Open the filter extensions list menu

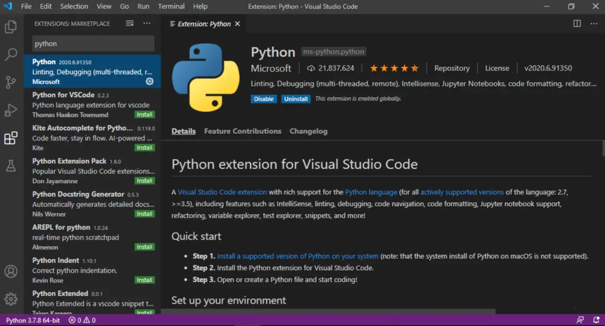[x=130, y=23]
